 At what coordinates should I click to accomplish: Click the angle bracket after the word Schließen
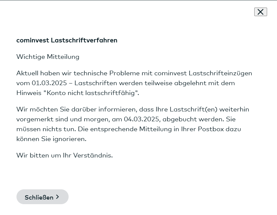[x=58, y=197]
